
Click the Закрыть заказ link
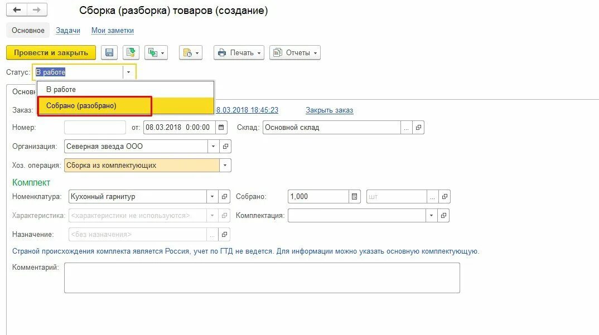click(x=329, y=110)
